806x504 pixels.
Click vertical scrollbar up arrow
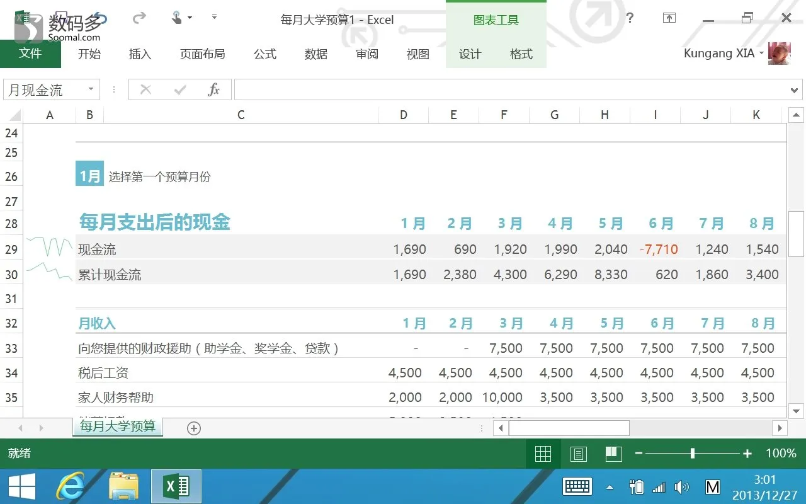[x=797, y=115]
